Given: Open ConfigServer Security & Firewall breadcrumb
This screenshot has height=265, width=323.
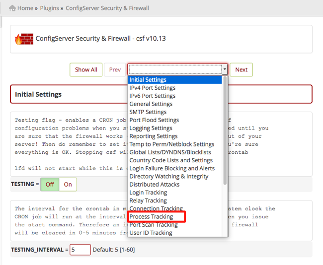Looking at the screenshot, I should pos(107,8).
